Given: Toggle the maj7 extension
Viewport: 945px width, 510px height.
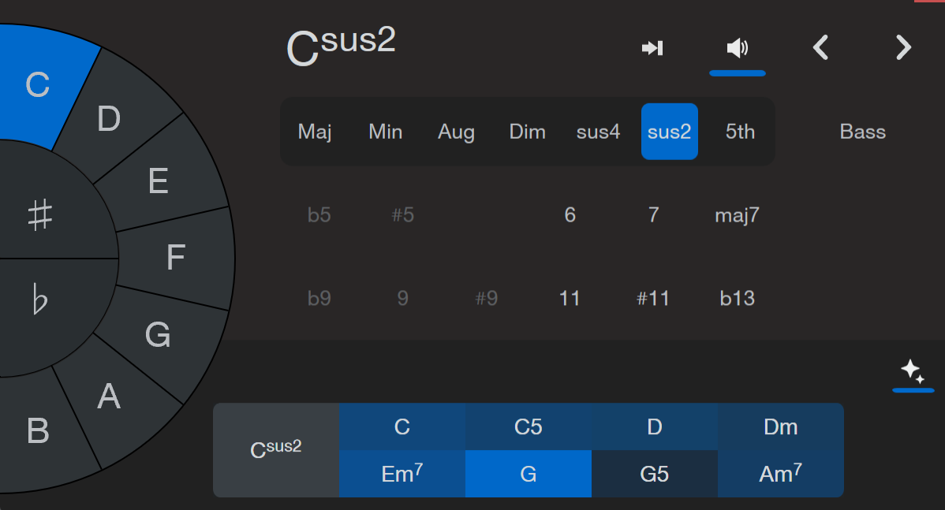Looking at the screenshot, I should (737, 215).
